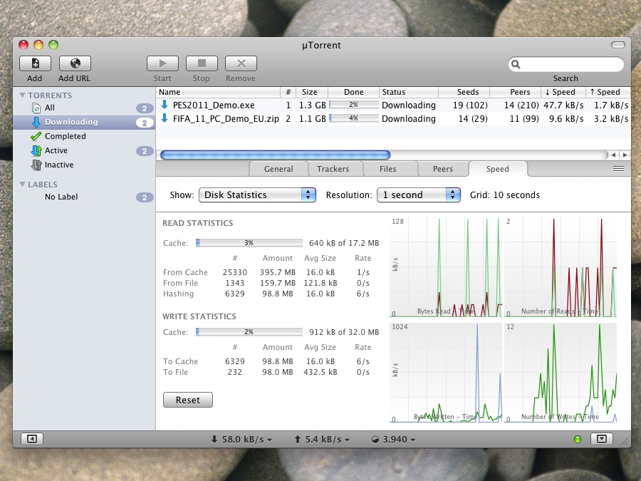641x481 pixels.
Task: Click the window resize grip corner
Action: [x=625, y=442]
